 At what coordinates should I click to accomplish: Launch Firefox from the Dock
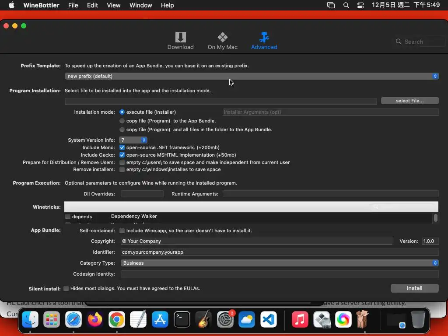point(95,319)
